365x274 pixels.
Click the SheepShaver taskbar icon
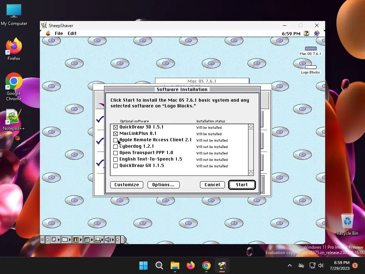coord(222,265)
